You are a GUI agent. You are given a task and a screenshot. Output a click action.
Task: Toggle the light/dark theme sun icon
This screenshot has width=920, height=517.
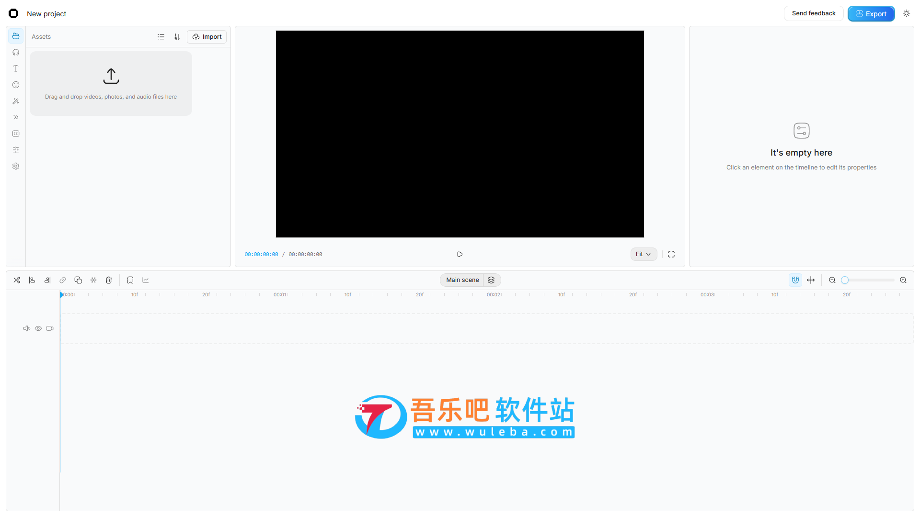907,13
